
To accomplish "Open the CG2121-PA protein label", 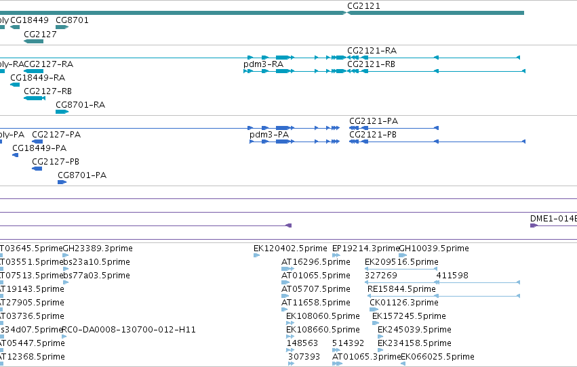I will tap(374, 121).
